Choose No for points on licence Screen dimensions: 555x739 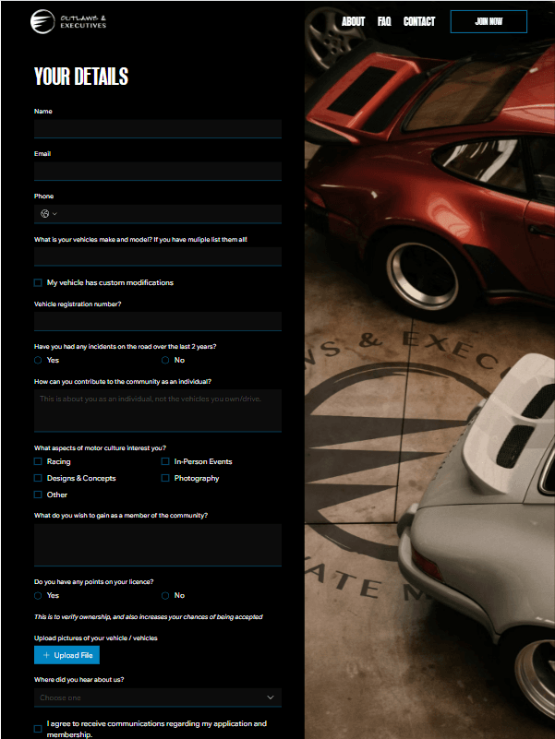(165, 596)
